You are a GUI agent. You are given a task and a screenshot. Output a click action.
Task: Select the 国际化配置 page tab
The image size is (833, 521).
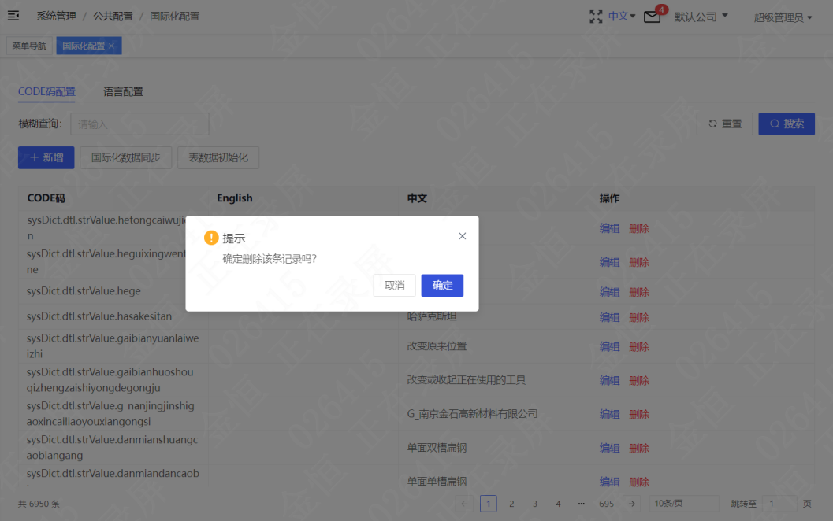(x=84, y=46)
